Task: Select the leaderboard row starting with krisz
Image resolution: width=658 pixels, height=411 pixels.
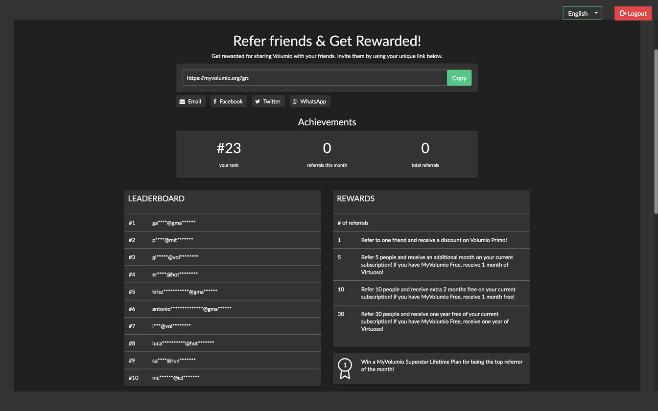Action: click(223, 292)
